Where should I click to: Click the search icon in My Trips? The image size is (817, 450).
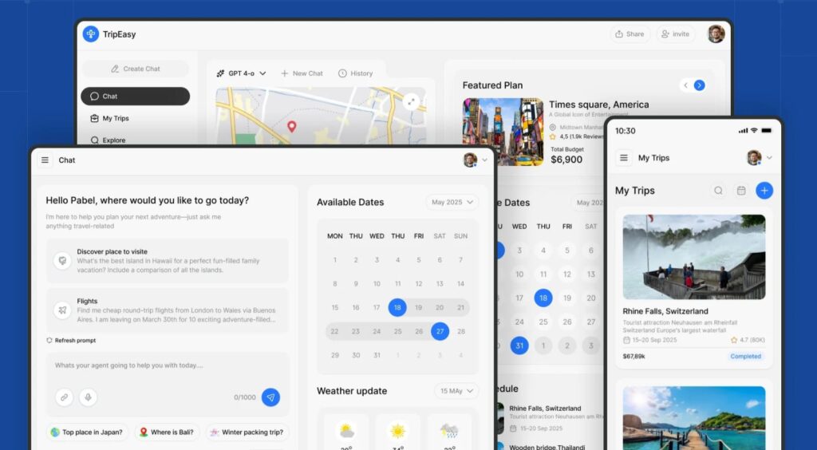[718, 191]
